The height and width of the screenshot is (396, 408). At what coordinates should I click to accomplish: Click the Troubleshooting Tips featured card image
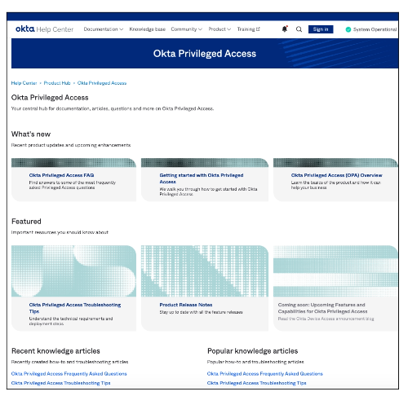click(73, 271)
